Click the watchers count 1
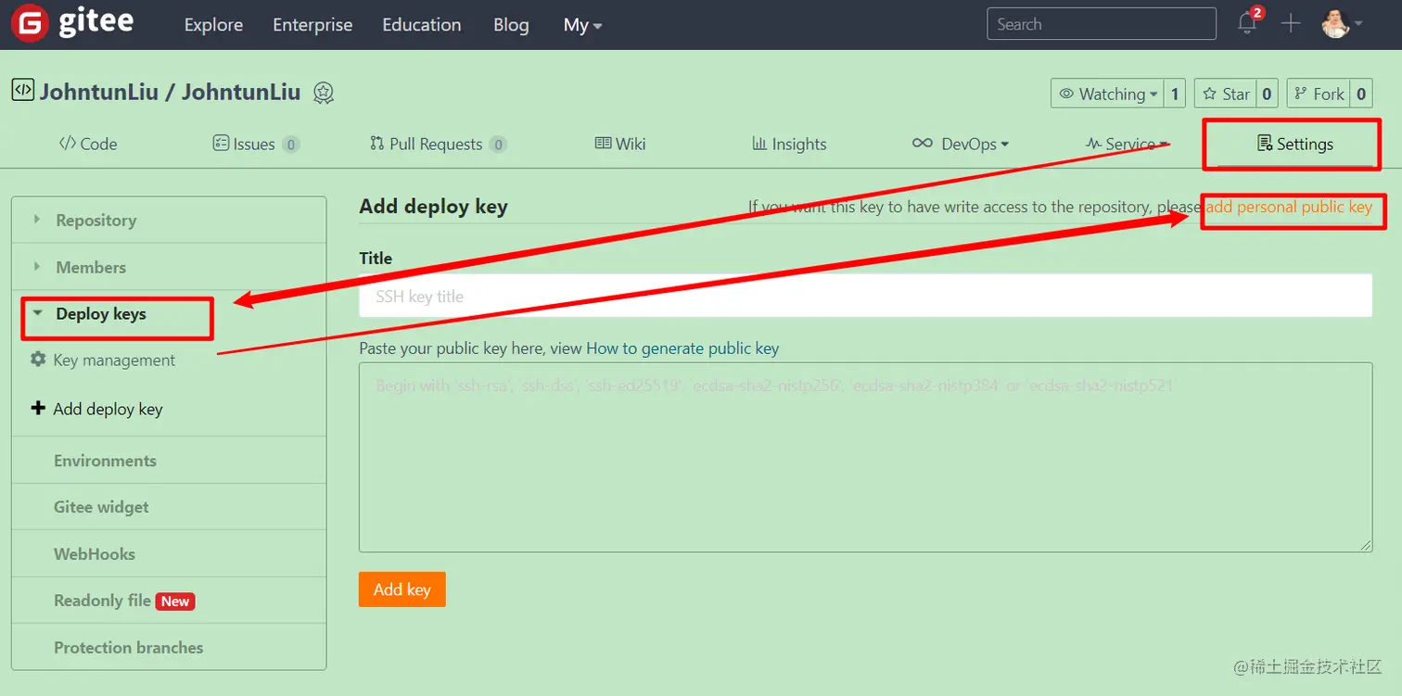 tap(1175, 94)
